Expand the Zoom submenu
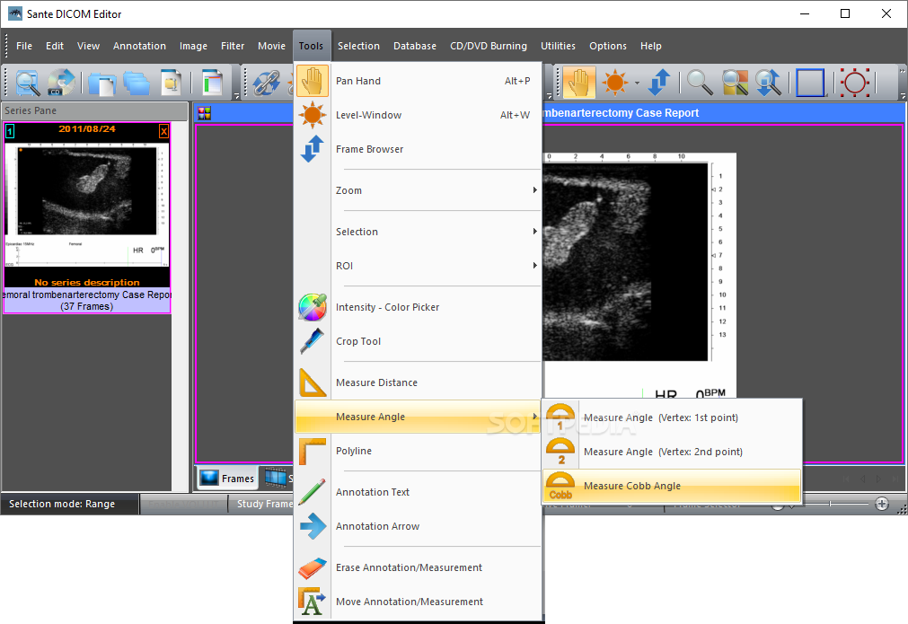This screenshot has width=908, height=624. tap(419, 190)
